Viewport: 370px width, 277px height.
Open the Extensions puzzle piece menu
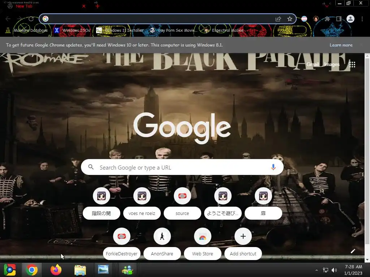click(327, 19)
